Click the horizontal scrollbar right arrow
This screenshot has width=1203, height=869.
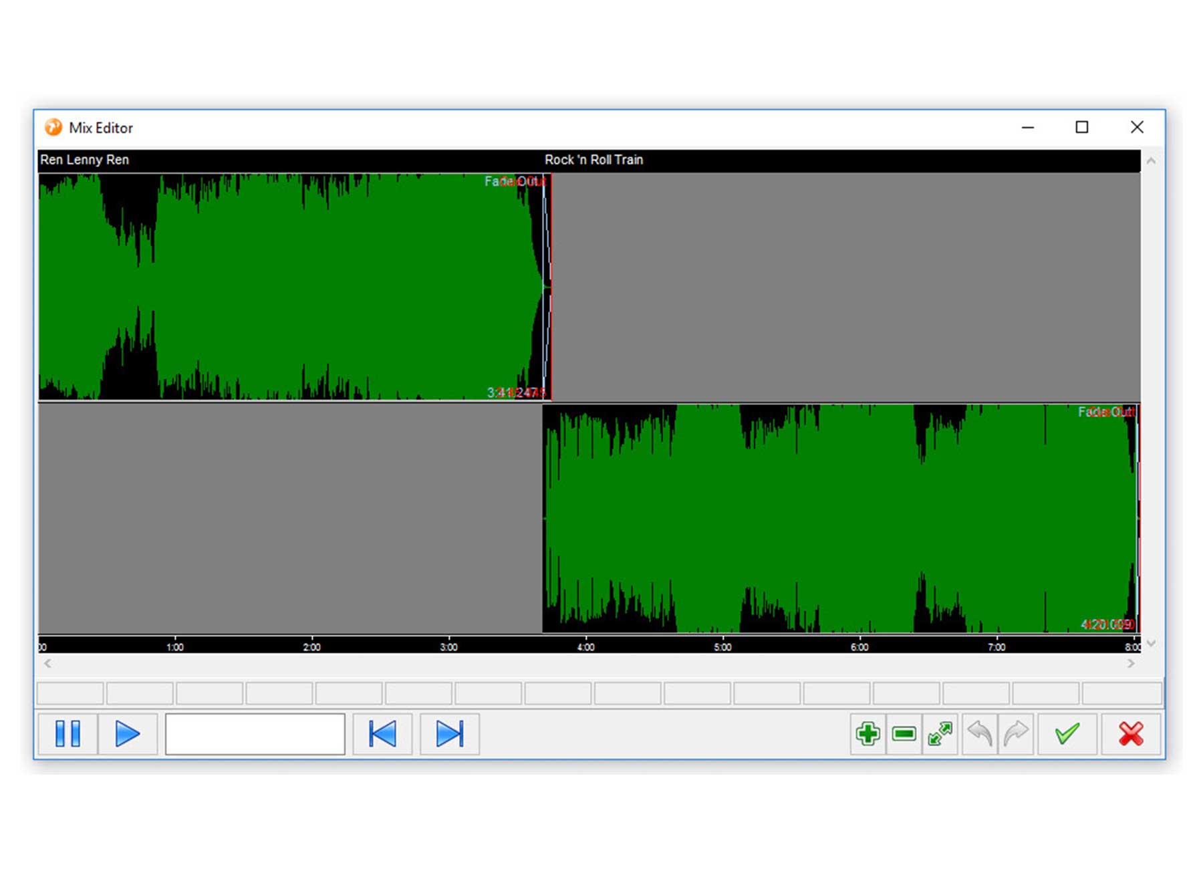(1131, 664)
